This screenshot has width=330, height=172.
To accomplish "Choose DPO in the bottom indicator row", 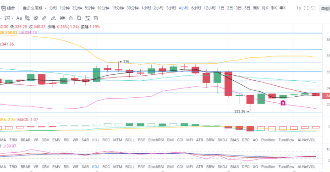I will click(x=246, y=167).
